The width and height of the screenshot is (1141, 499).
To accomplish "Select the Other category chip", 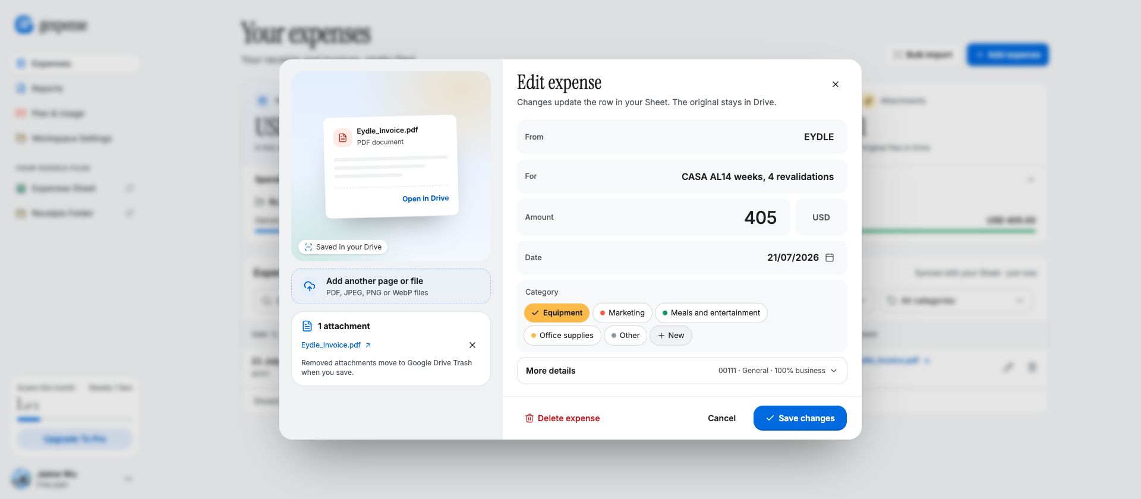I will (625, 336).
